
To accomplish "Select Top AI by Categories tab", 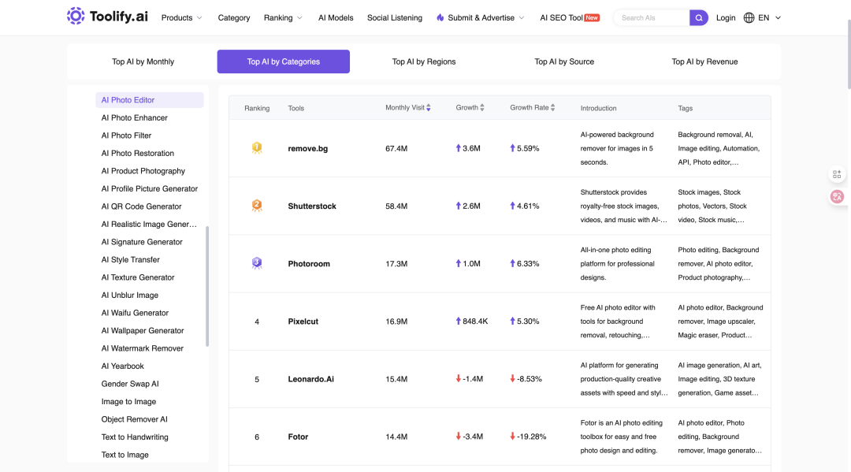I will pos(284,61).
